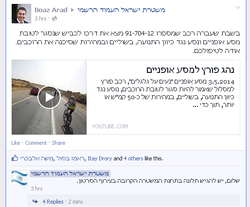Like the post
Image resolution: width=250 pixels, height=207 pixels.
[x=16, y=143]
